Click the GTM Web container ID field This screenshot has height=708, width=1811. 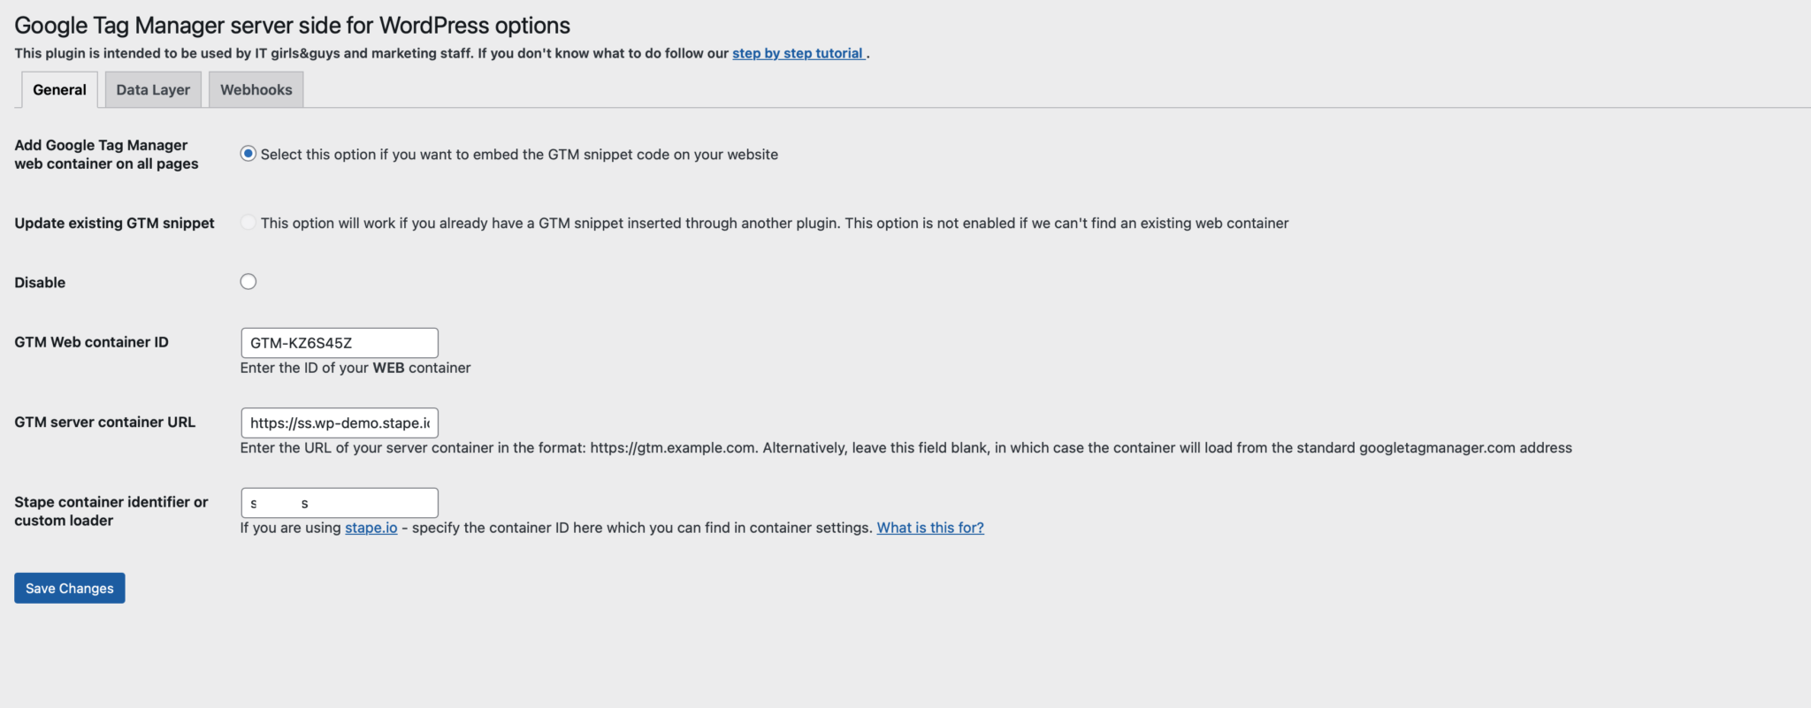coord(339,343)
